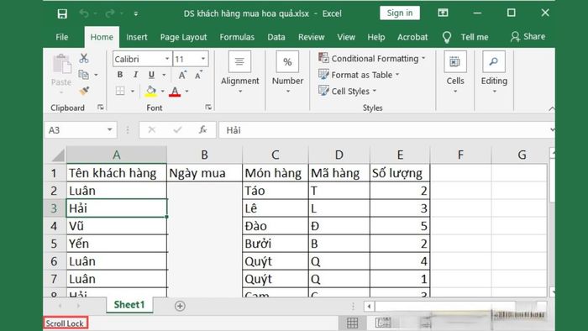This screenshot has width=588, height=331.
Task: Open the Underline style dropdown arrow
Action: (x=164, y=76)
